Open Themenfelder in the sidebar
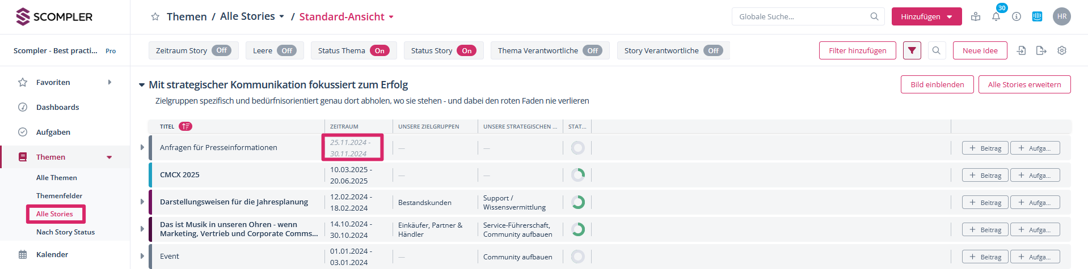The height and width of the screenshot is (269, 1088). coord(59,196)
